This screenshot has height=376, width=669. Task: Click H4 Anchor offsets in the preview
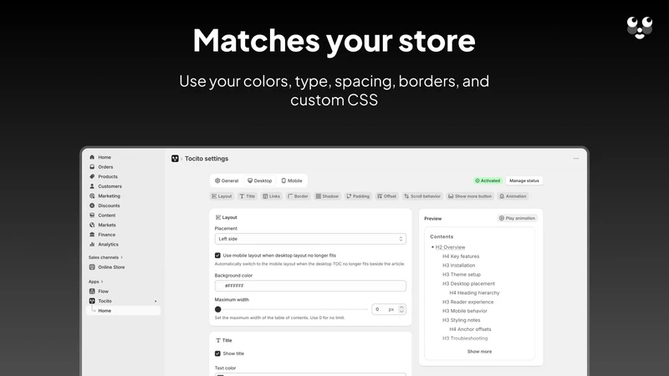click(470, 329)
